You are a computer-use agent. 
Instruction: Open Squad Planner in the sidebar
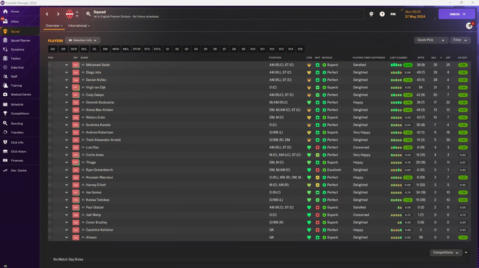(x=20, y=40)
